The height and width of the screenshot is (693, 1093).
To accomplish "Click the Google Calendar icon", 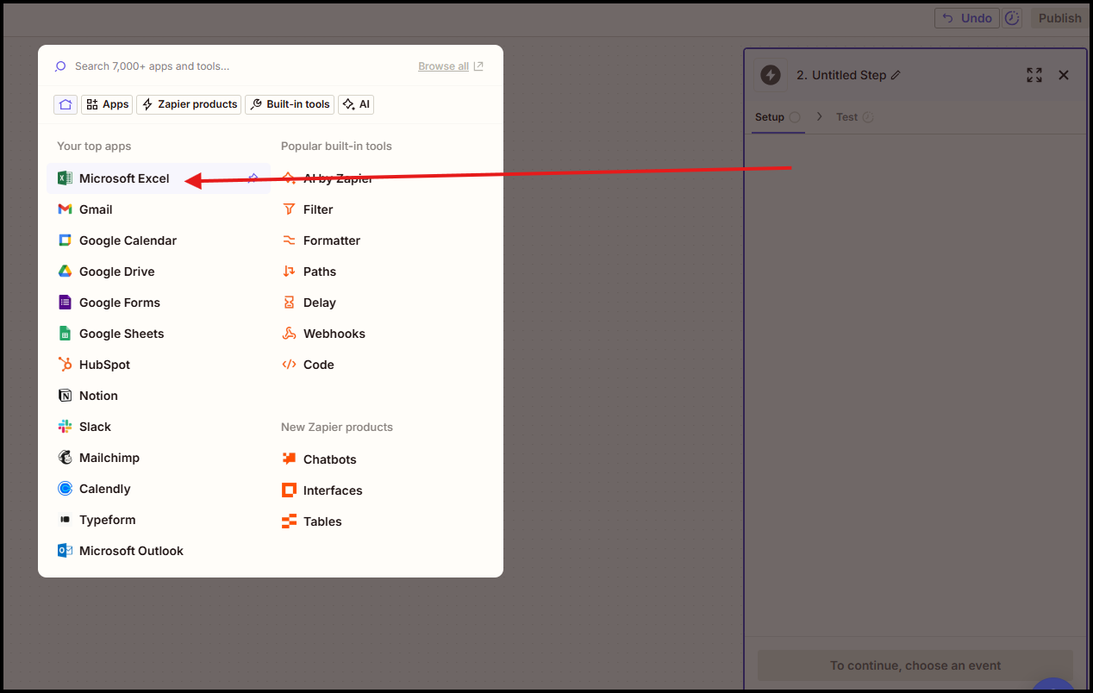I will click(x=65, y=240).
